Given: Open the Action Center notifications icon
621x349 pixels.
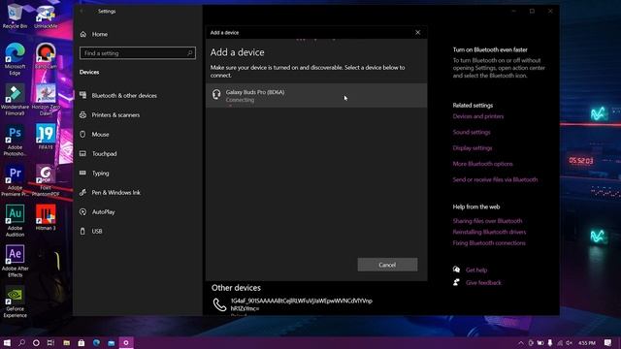Looking at the screenshot, I should (608, 342).
